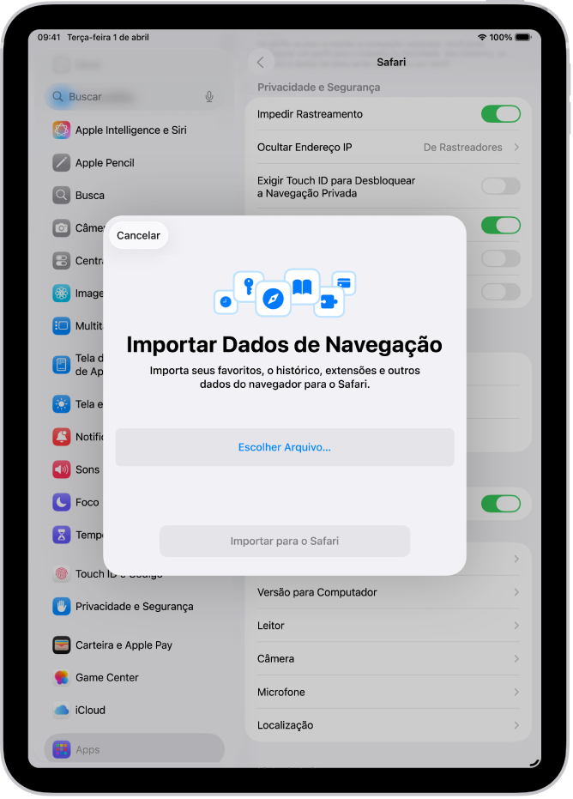Expand the Câmera site settings chevron
Viewport: 573px width, 799px height.
coord(516,659)
